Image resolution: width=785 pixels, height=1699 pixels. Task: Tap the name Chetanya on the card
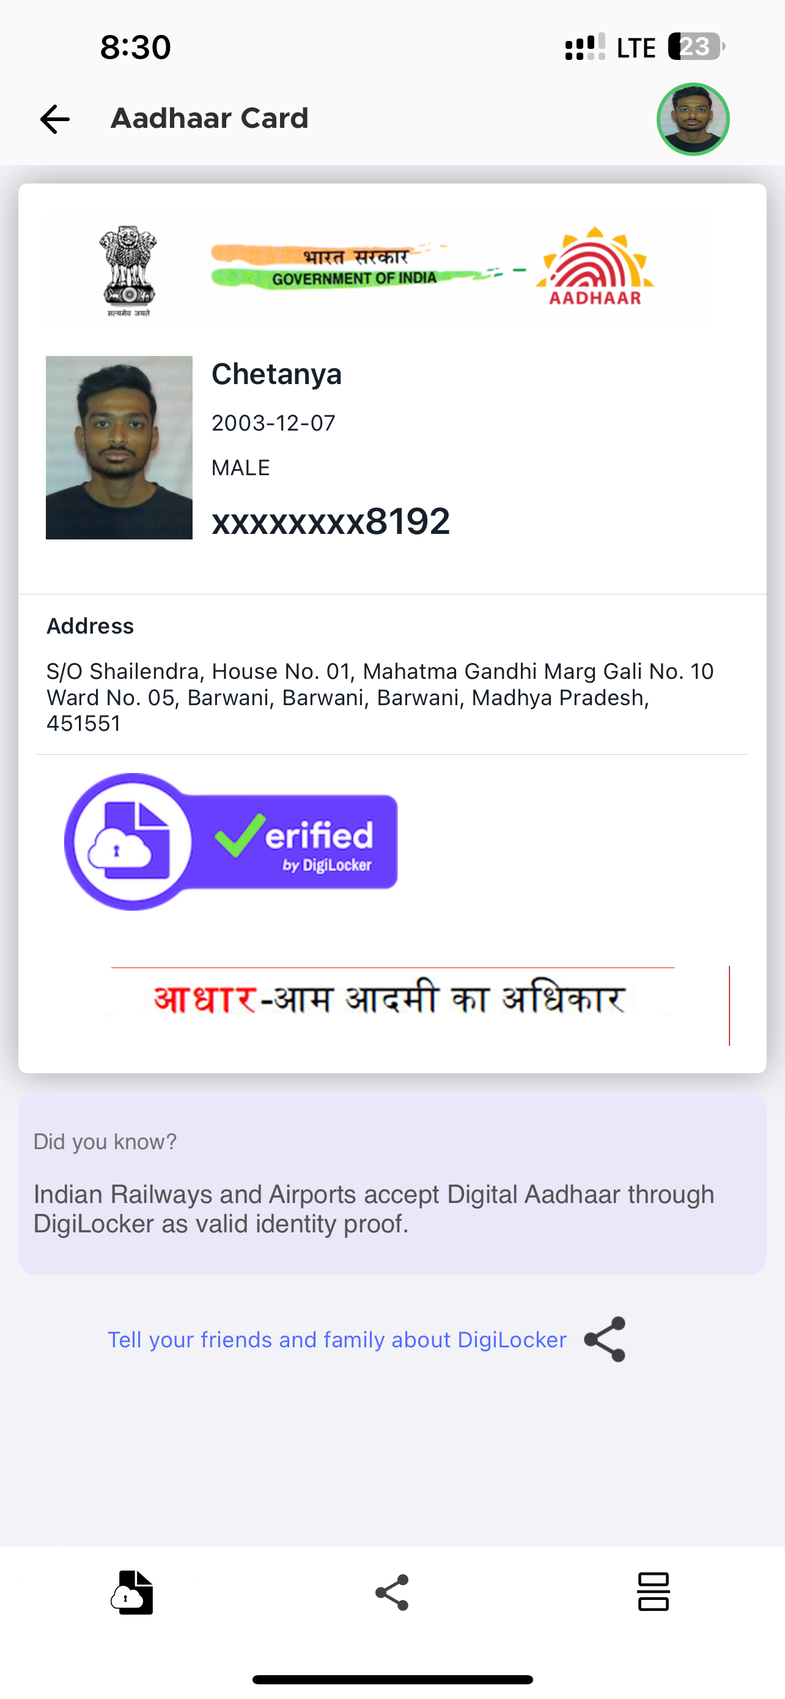277,374
